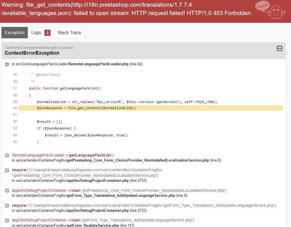Click the Symfony exception ghost icon
The height and width of the screenshot is (227, 291).
click(271, 10)
